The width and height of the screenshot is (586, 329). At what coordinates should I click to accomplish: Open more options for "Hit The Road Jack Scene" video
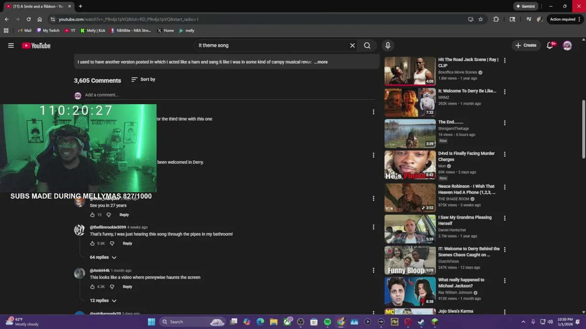click(505, 60)
